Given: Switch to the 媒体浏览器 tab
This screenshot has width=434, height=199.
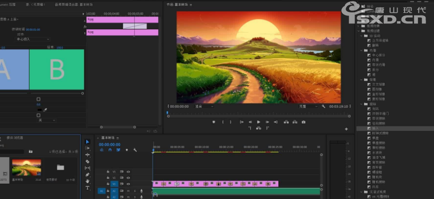Looking at the screenshot, I should coord(14,138).
